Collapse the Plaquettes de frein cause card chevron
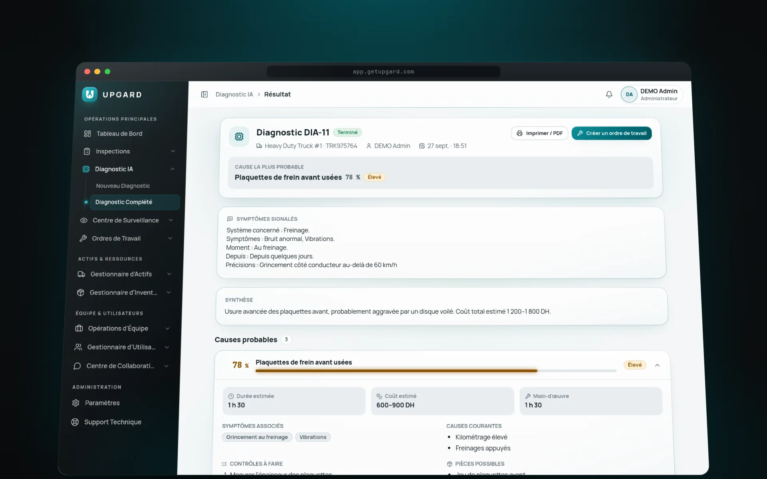The height and width of the screenshot is (479, 767). click(657, 365)
